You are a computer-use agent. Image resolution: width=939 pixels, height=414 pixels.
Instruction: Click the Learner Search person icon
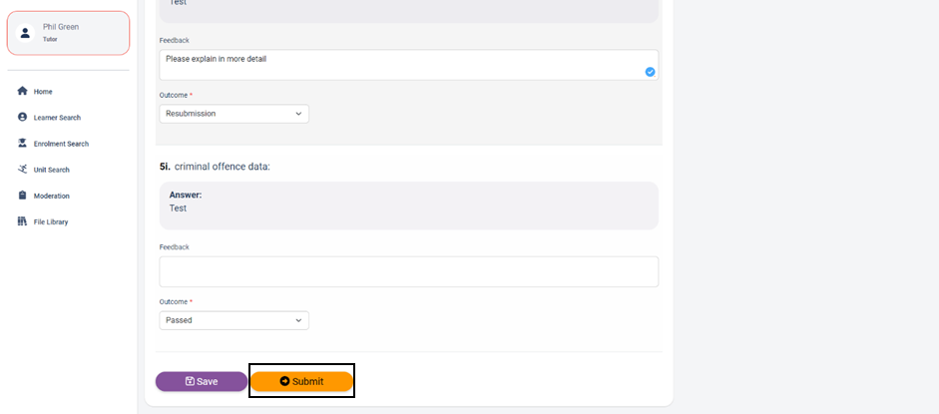point(22,118)
